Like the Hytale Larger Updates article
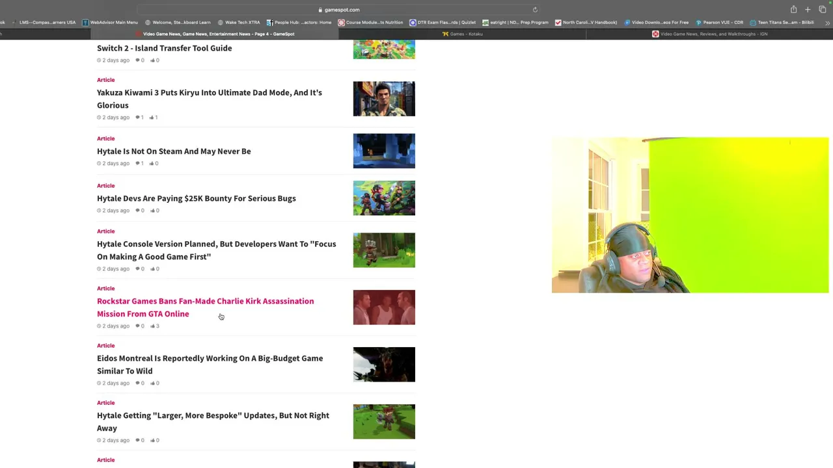The height and width of the screenshot is (468, 833). [x=155, y=441]
